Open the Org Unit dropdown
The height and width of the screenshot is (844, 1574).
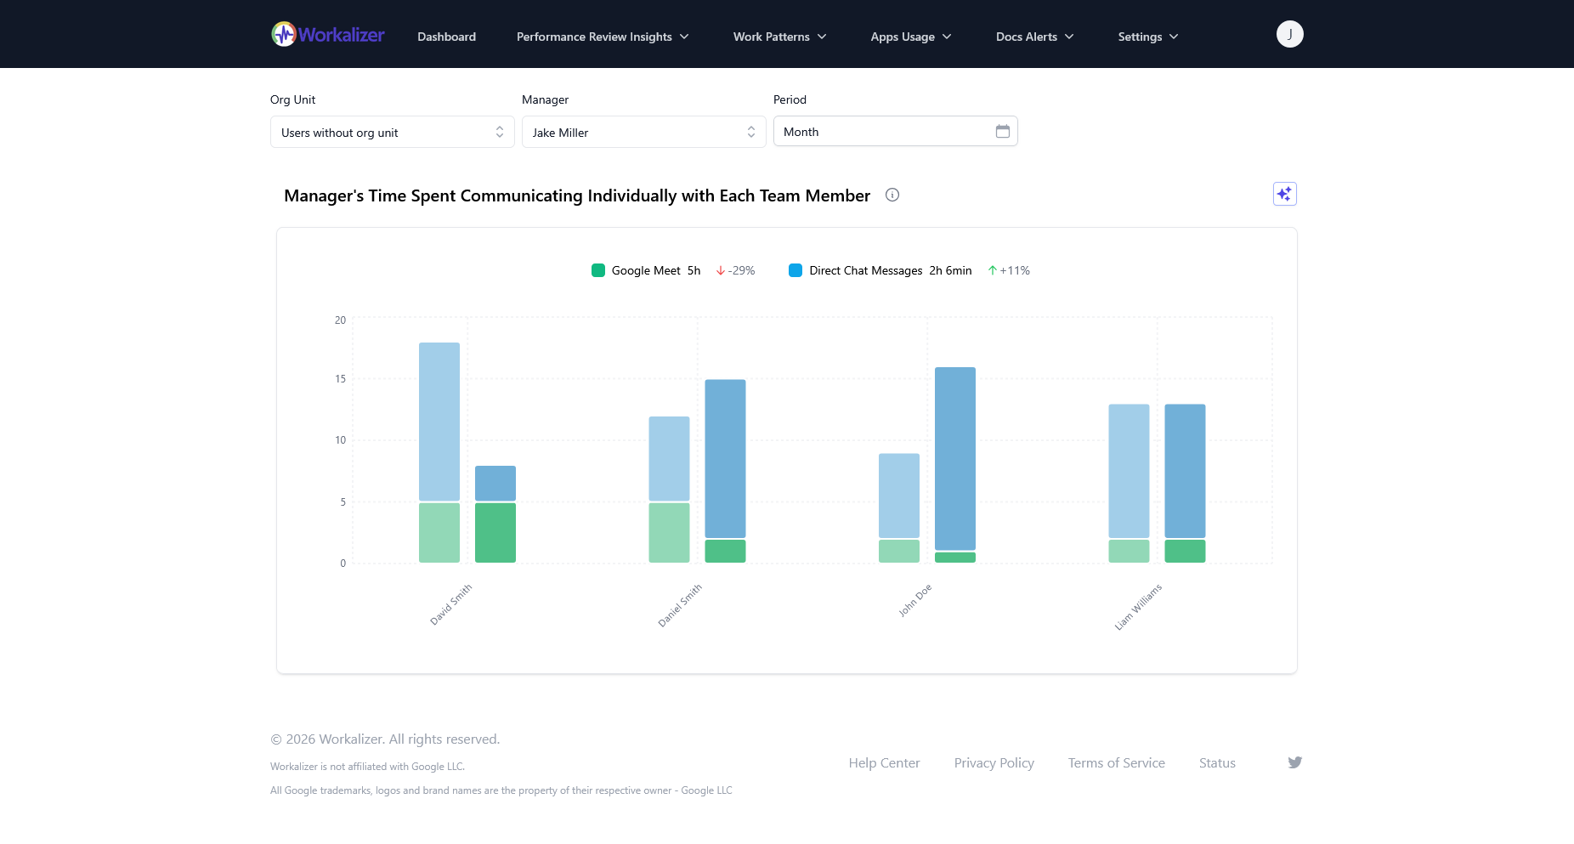pos(391,132)
